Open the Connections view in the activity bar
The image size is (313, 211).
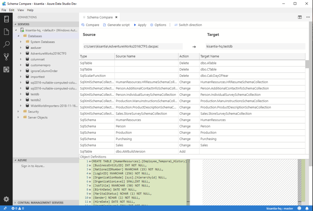pyautogui.click(x=6, y=19)
